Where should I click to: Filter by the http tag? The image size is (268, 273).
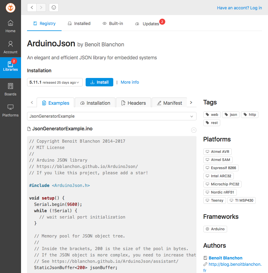[250, 115]
